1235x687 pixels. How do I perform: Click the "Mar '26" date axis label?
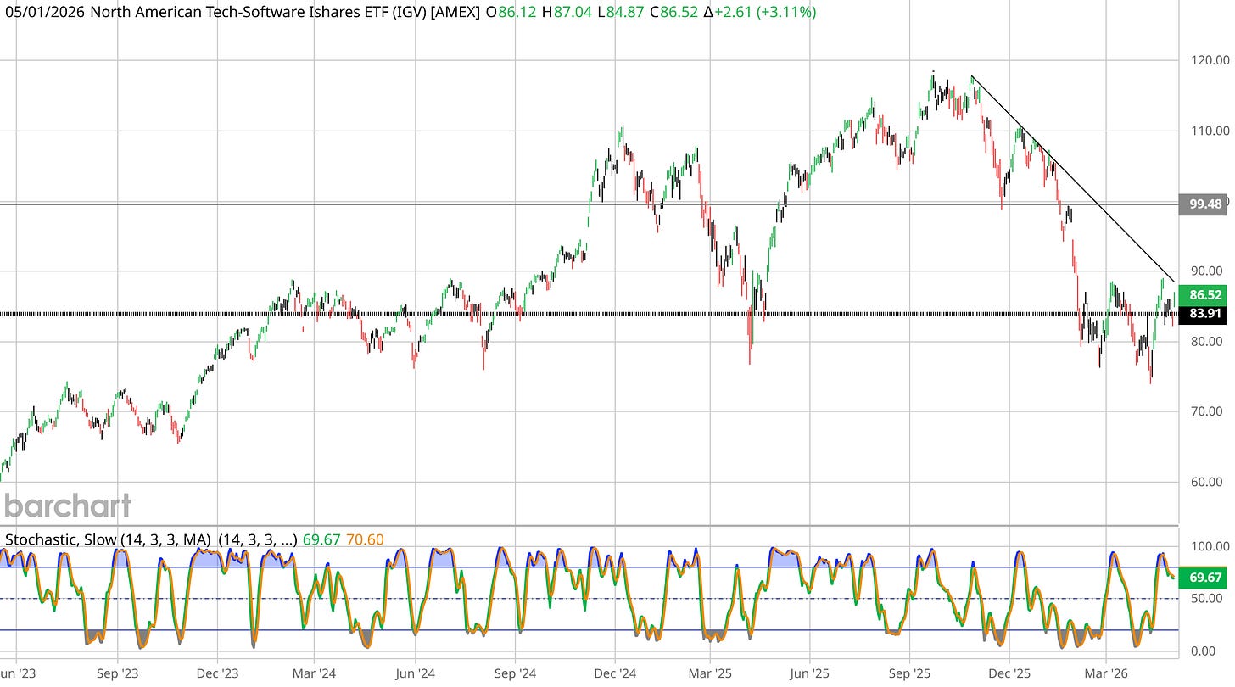(x=1106, y=673)
